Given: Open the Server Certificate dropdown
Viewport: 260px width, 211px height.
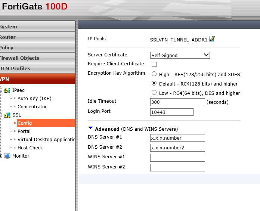Looking at the screenshot, I should pos(180,55).
